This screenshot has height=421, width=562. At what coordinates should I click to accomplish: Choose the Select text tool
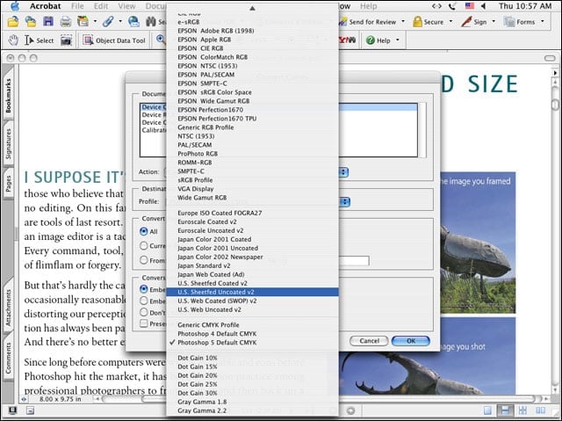39,40
